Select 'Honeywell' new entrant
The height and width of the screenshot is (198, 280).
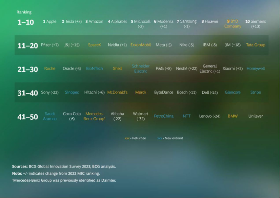click(x=256, y=69)
